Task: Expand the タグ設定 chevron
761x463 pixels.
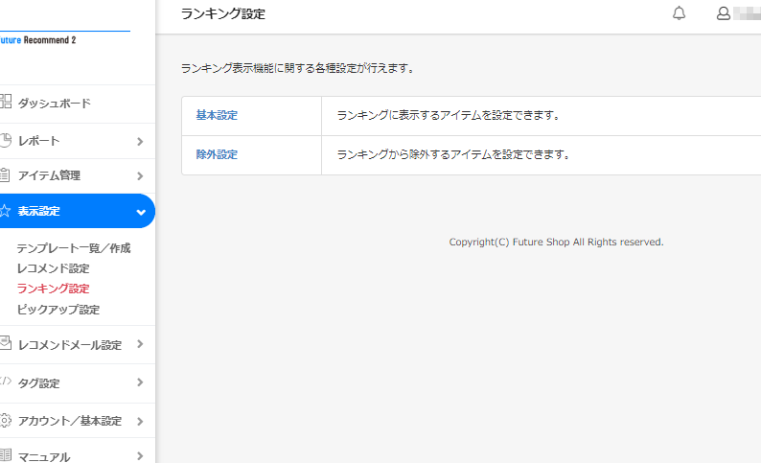Action: coord(140,382)
